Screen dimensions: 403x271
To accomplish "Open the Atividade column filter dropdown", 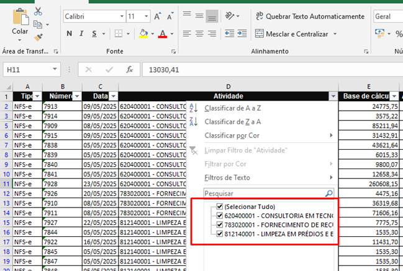I will (333, 96).
